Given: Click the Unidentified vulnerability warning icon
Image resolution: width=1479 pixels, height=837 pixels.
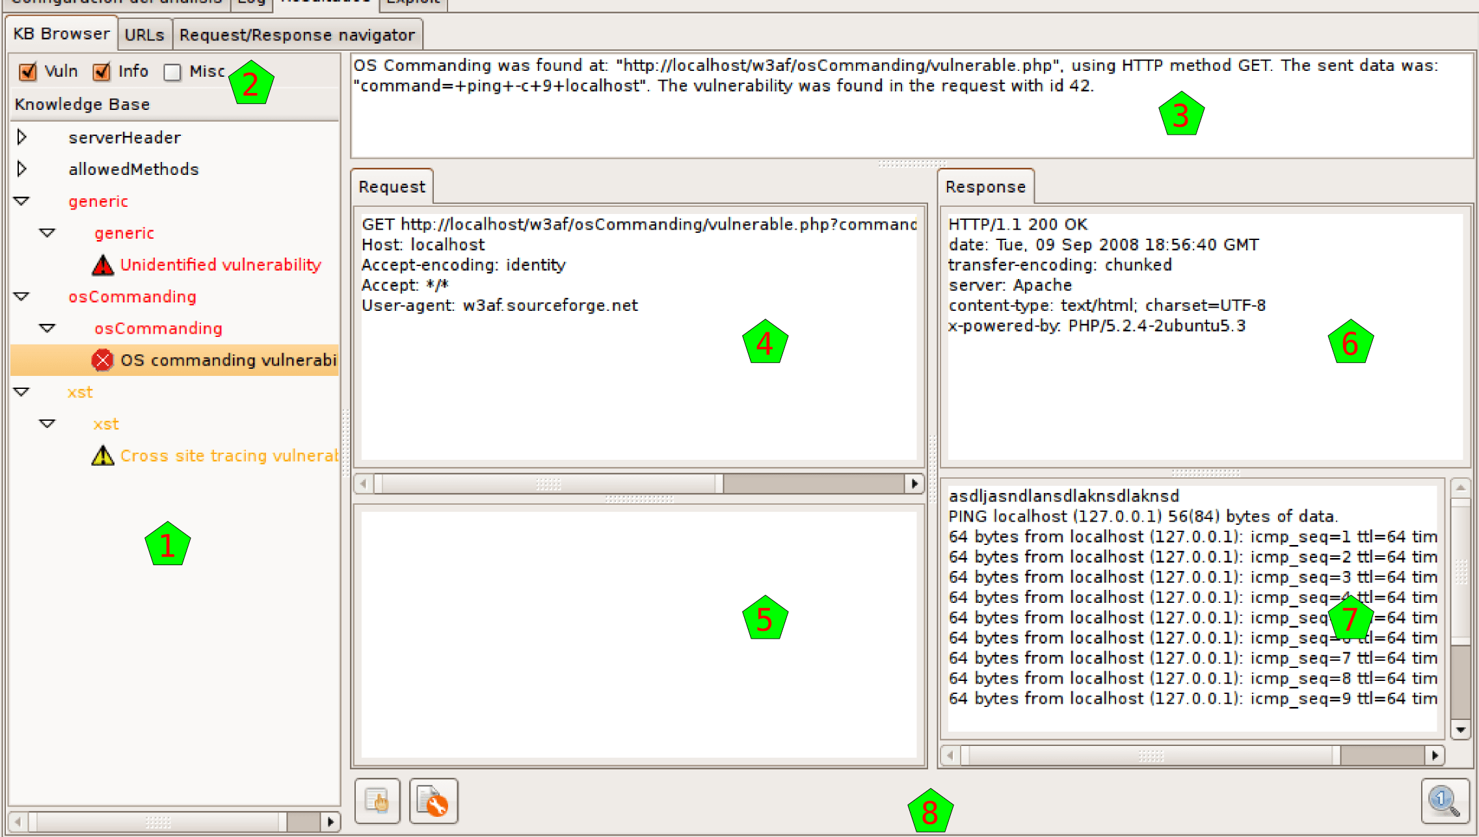Looking at the screenshot, I should (x=102, y=265).
